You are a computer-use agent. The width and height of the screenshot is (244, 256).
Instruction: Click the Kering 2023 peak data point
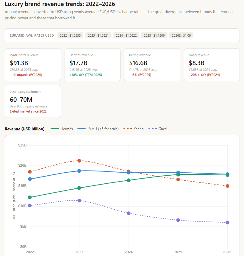coord(79,161)
